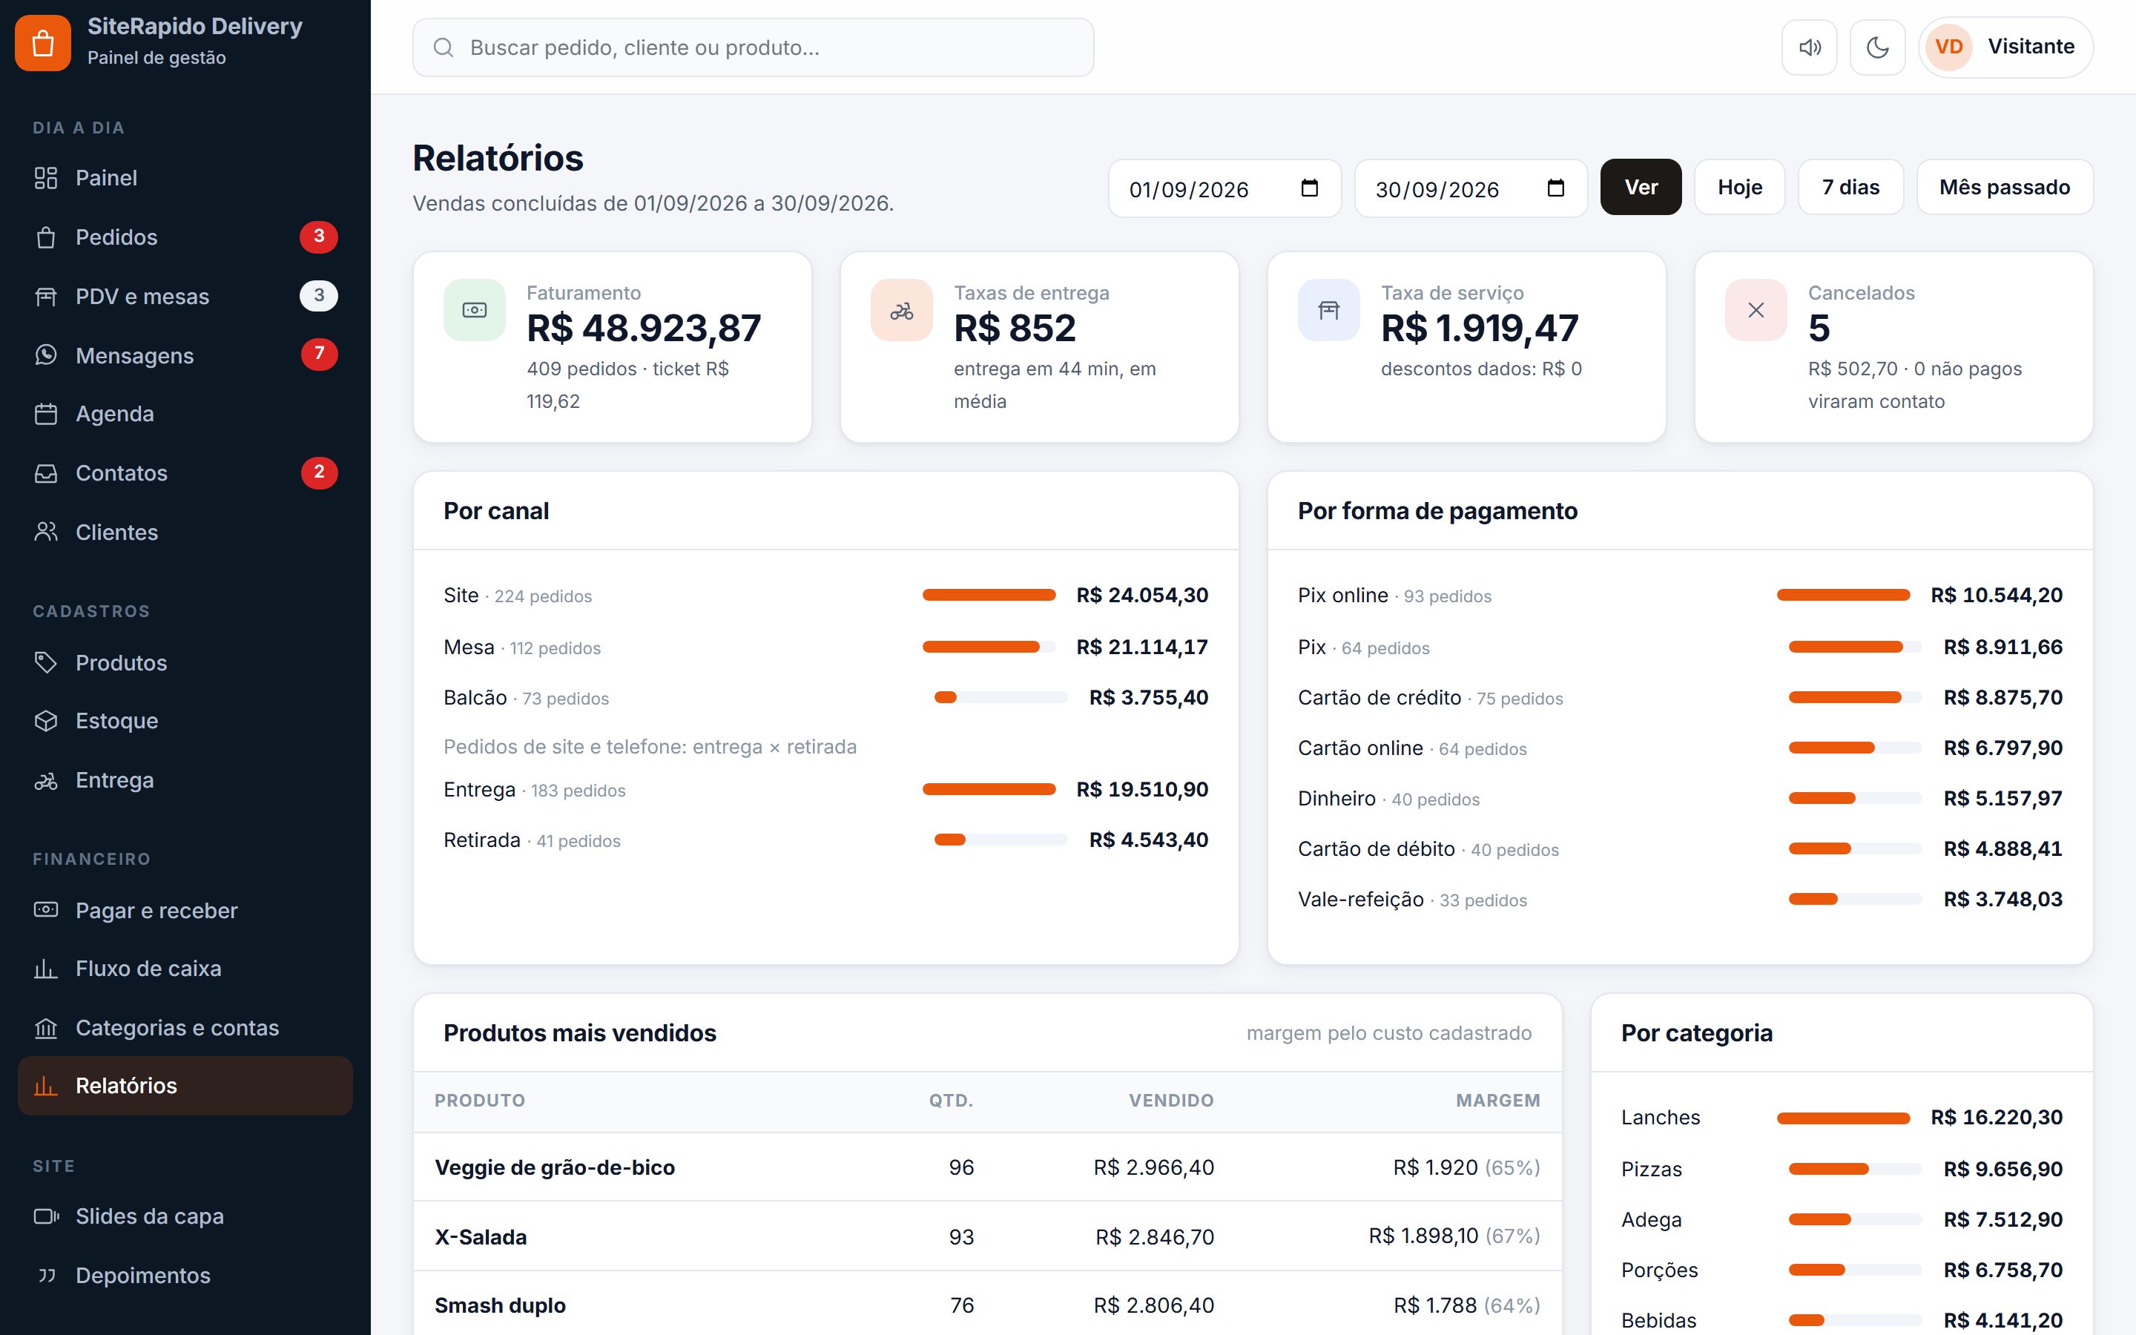Open calendar picker for end date 30/09/2026
The height and width of the screenshot is (1335, 2136).
tap(1555, 188)
